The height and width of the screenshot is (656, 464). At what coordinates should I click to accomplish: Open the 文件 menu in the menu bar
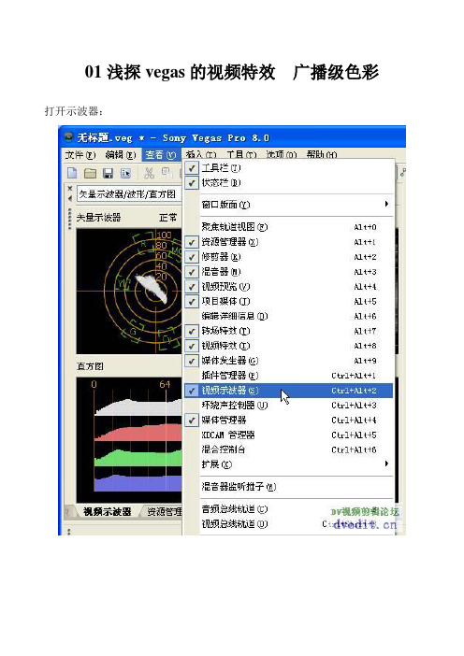80,155
